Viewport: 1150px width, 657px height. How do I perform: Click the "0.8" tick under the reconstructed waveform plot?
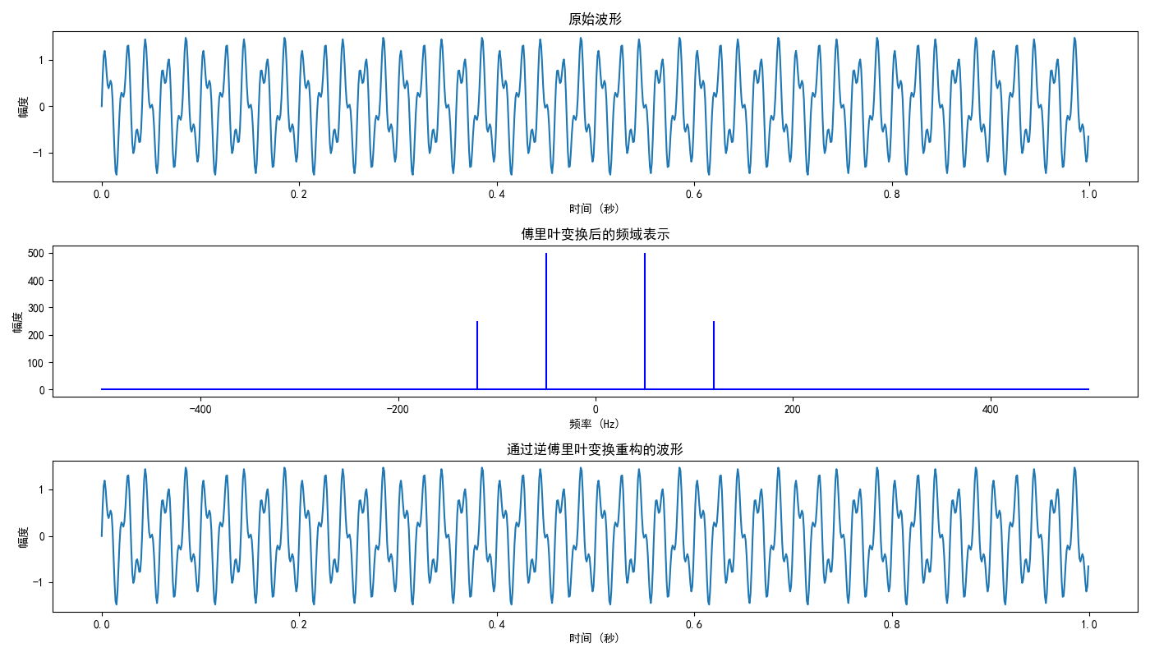pyautogui.click(x=892, y=623)
